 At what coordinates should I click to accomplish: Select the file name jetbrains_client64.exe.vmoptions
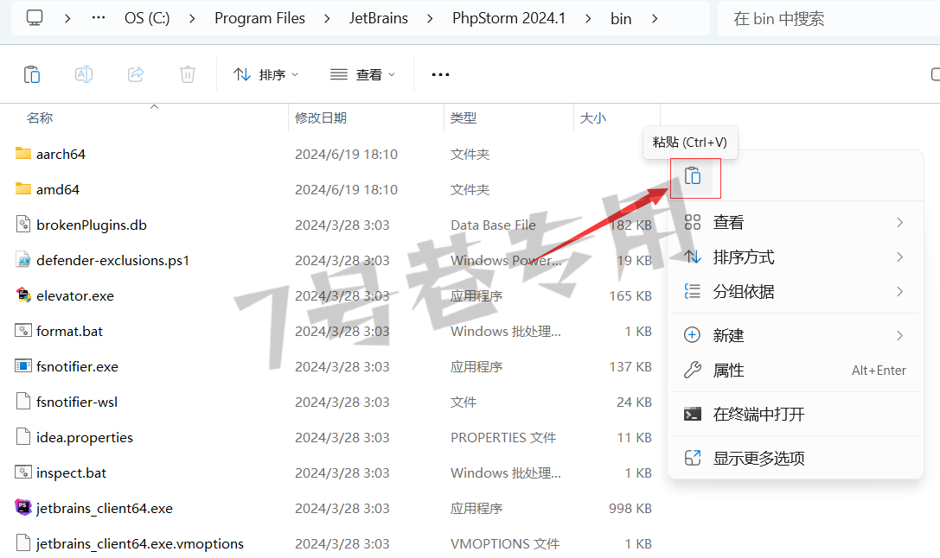[x=140, y=543]
